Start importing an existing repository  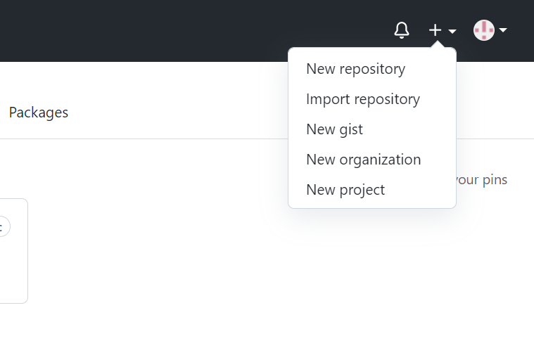tap(362, 99)
